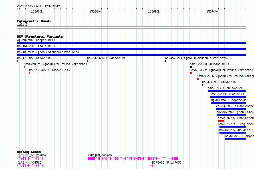254x169 pixels.
Task: Click the ILF2 NM_001267809 gene model glyph
Action: (x=30, y=159)
